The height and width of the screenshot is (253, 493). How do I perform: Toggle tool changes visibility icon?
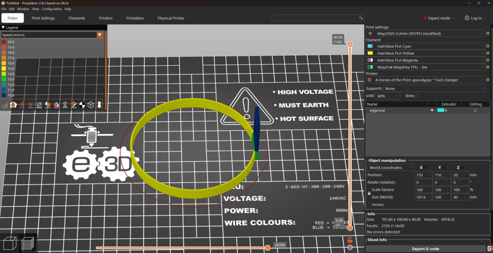tap(48, 105)
